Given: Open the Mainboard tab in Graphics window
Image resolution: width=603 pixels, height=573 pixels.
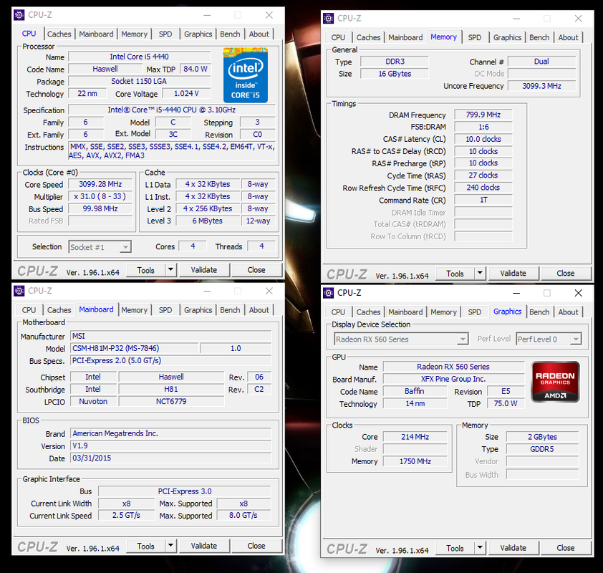Looking at the screenshot, I should (405, 312).
